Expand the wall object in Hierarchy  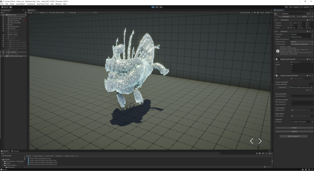click(7, 25)
